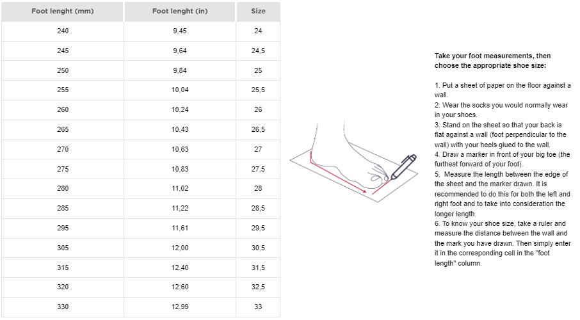580x320 pixels.
Task: Select the 280 mm foot length cell
Action: 63,189
